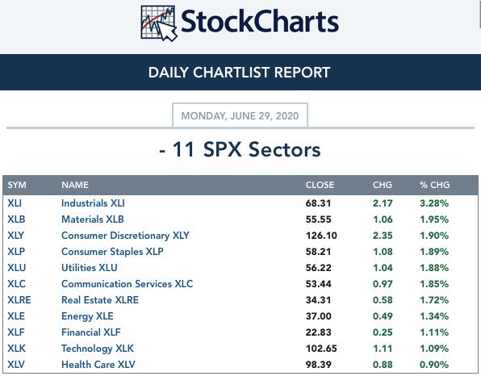Click the XLRE ticker symbol
Viewport: 481px width, 376px height.
(19, 300)
